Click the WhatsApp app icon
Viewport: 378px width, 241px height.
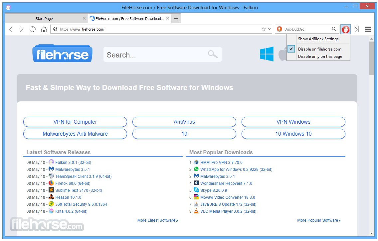(x=196, y=169)
